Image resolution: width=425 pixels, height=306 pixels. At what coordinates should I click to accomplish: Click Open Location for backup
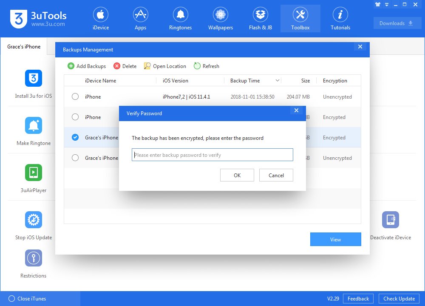pos(165,66)
